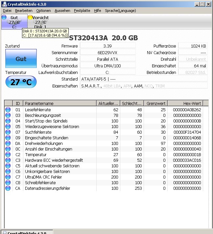The width and height of the screenshot is (213, 234).
Task: Sort by Hex-Wert column header
Action: (189, 103)
